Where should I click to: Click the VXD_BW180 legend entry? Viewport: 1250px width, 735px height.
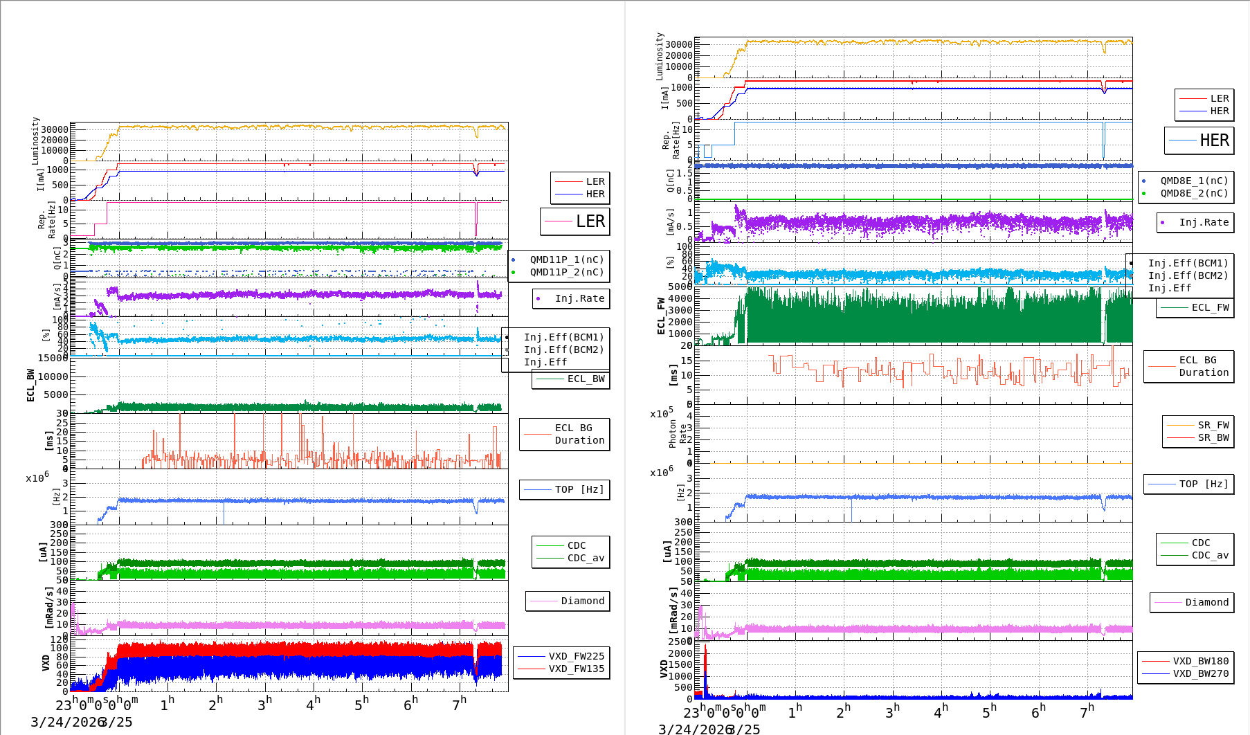[x=1200, y=661]
